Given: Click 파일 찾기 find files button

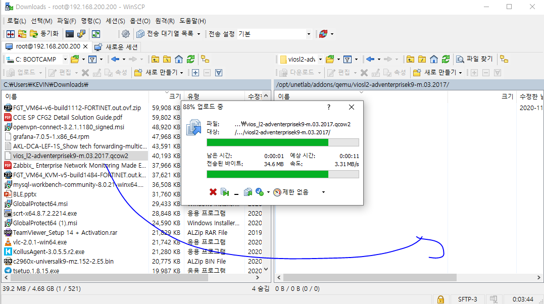Looking at the screenshot, I should (x=474, y=60).
